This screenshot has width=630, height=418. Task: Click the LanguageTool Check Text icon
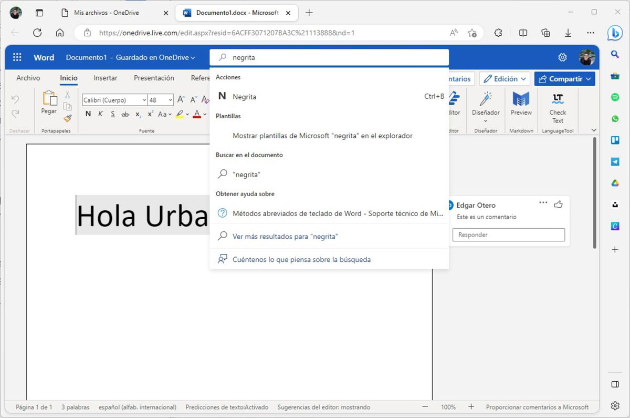pos(558,98)
